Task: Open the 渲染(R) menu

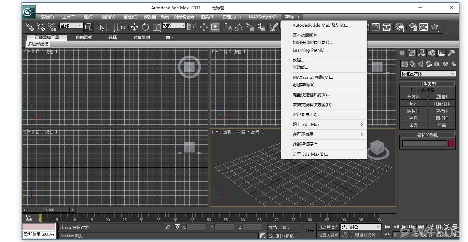Action: pos(207,17)
